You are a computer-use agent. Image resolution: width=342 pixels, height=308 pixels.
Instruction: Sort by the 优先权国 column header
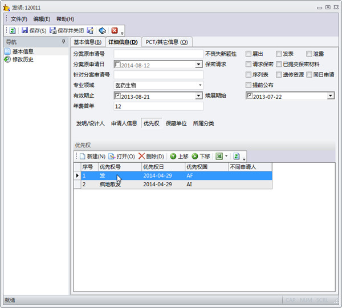point(207,167)
